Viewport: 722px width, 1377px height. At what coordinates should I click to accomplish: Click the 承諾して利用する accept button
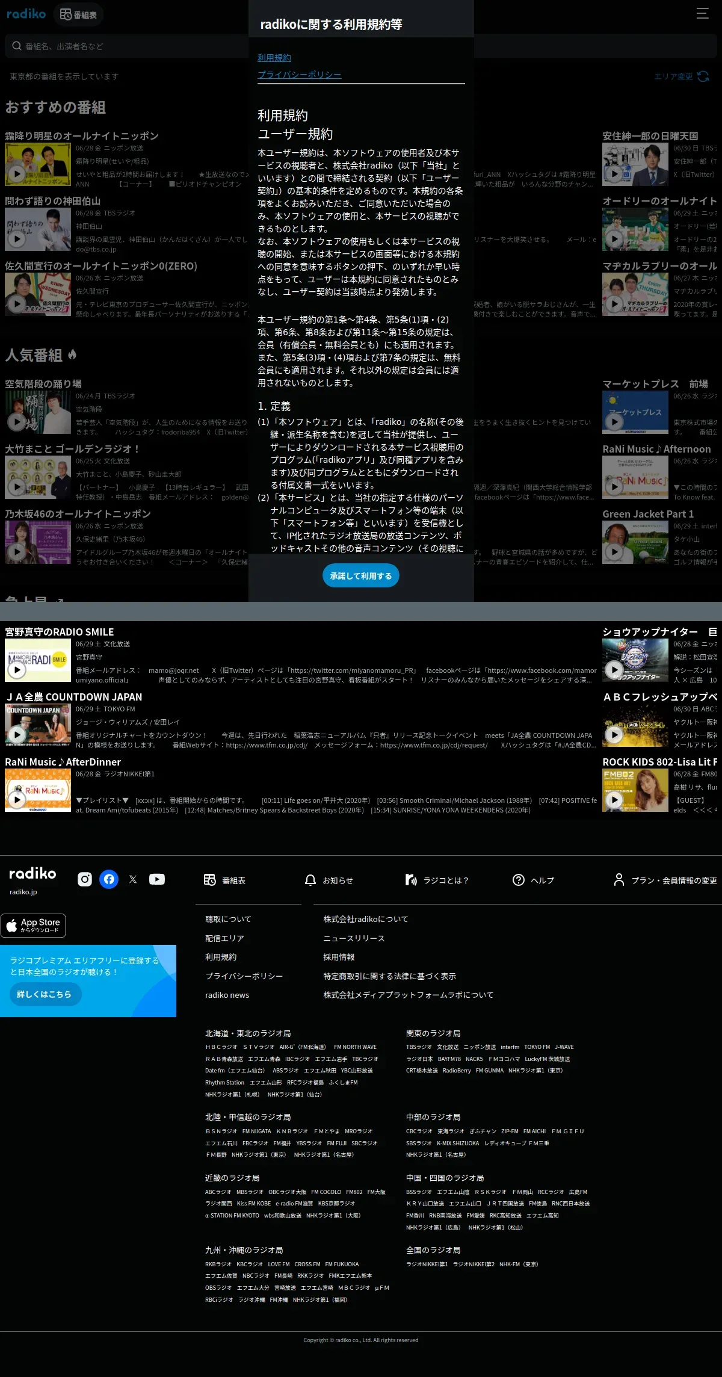coord(361,575)
